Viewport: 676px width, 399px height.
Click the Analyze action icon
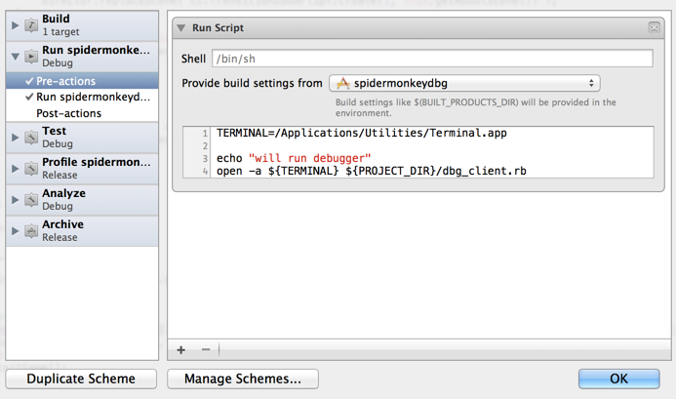coord(31,200)
